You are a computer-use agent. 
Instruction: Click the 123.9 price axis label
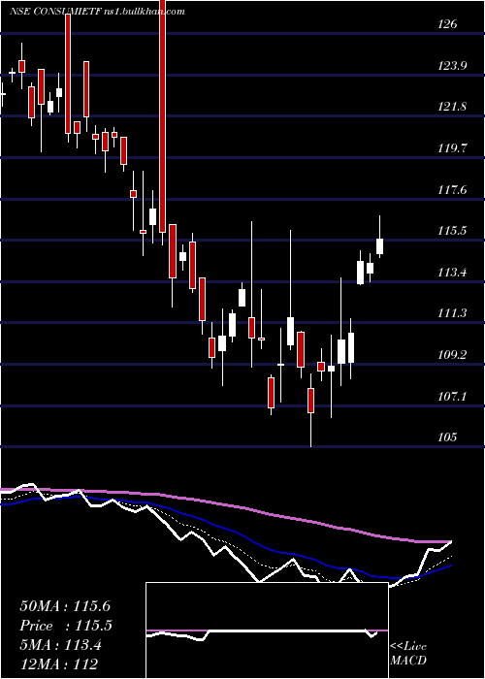click(453, 66)
